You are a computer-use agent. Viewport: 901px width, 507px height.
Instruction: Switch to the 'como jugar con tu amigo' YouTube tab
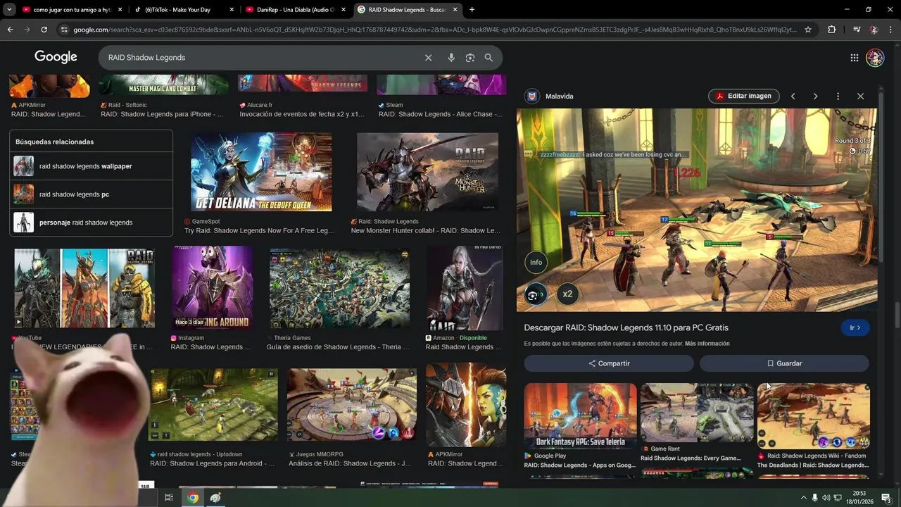click(72, 10)
